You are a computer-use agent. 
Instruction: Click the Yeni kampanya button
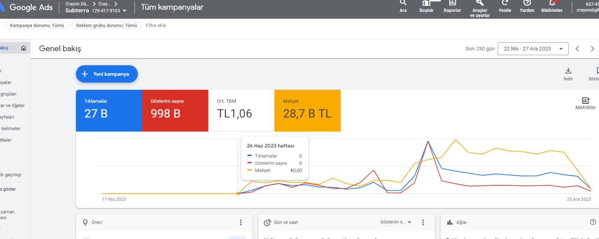click(107, 74)
